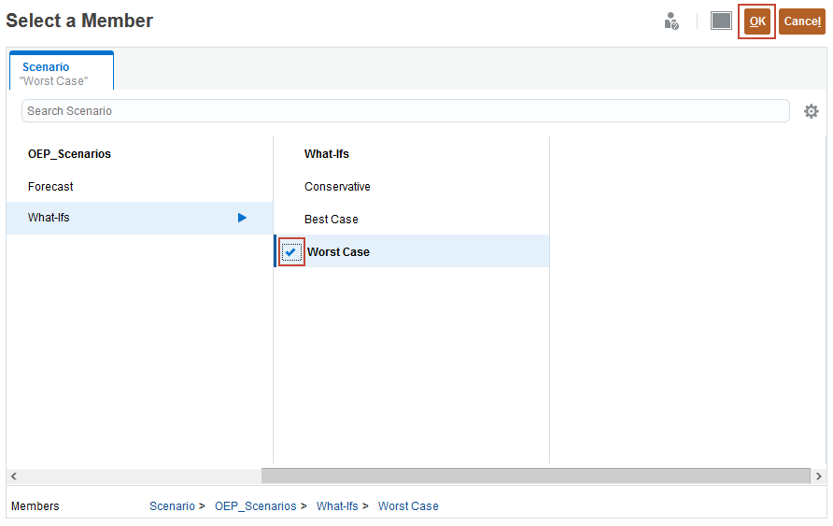Open the Scenario breadcrumb link
Screen dimensions: 833x526
pyautogui.click(x=172, y=506)
